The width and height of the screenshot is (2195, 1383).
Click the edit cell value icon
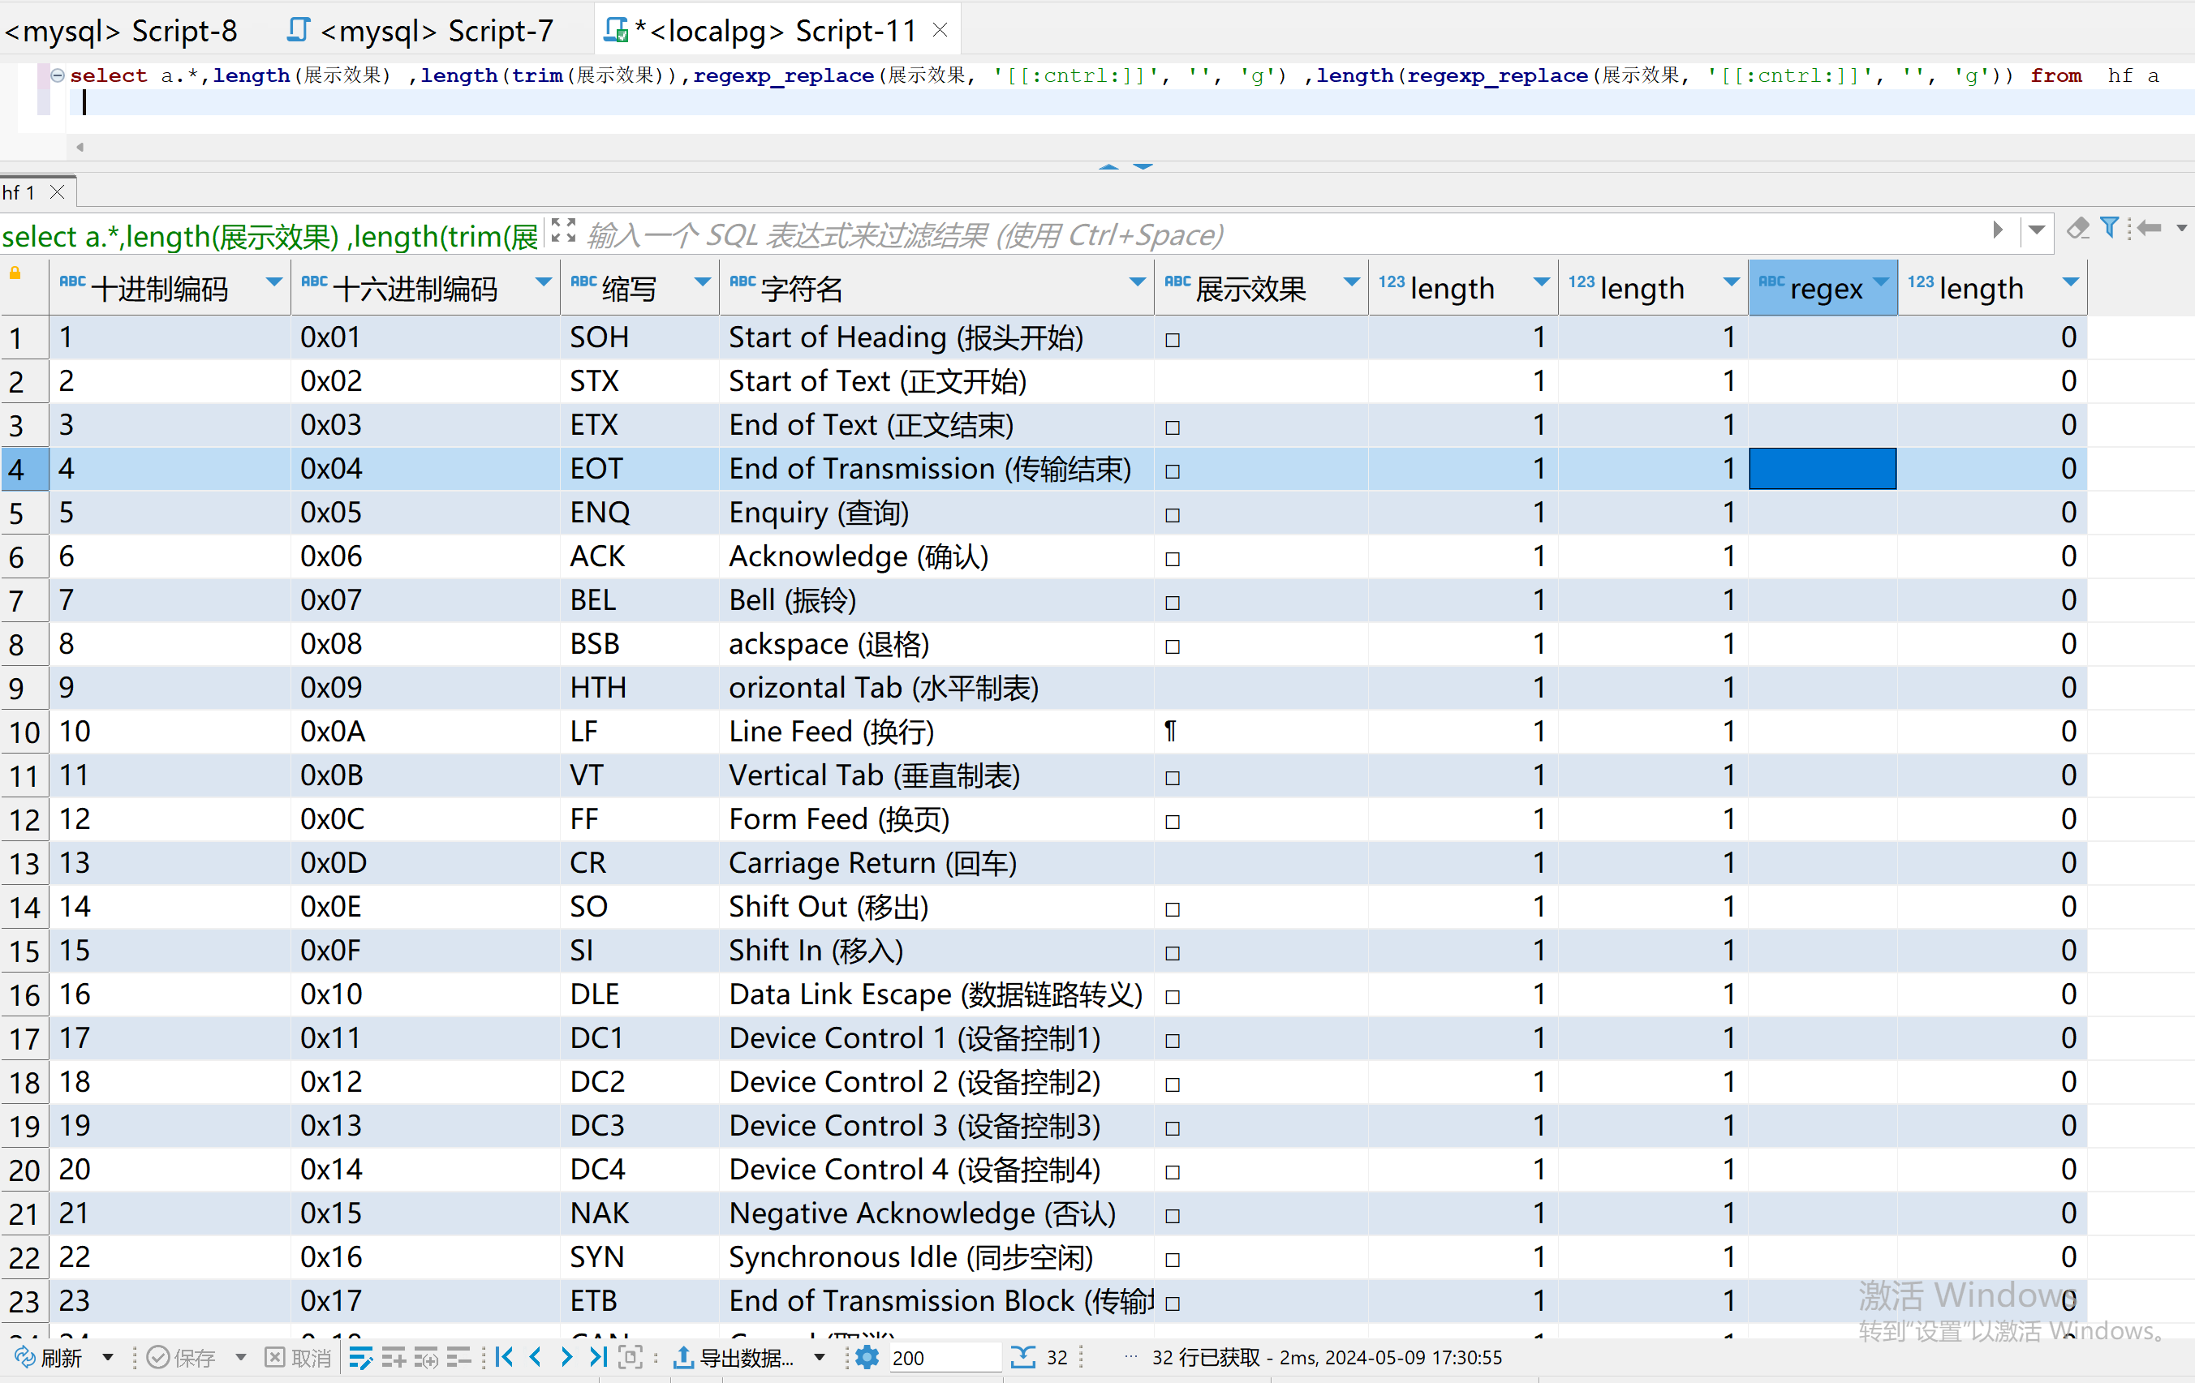pos(361,1358)
